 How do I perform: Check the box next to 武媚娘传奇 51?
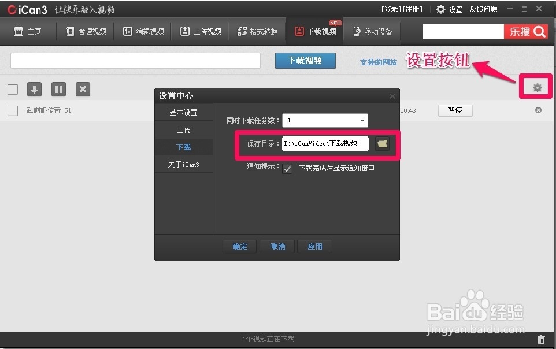tap(13, 110)
